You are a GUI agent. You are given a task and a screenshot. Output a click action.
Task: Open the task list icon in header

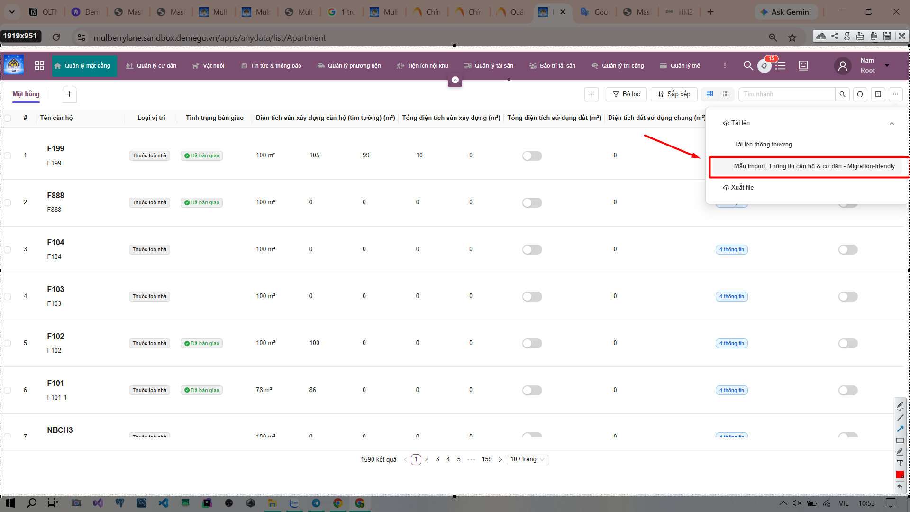pyautogui.click(x=780, y=65)
